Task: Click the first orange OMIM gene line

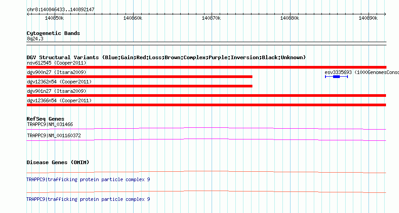Action: point(206,172)
